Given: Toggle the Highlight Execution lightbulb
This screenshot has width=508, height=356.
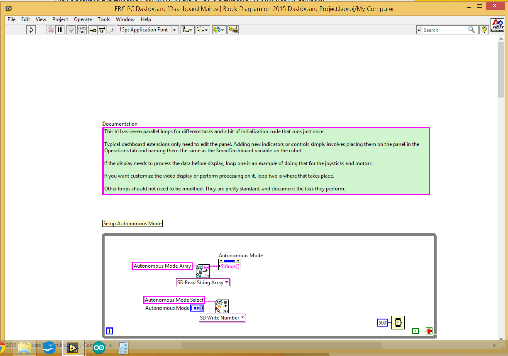Looking at the screenshot, I should pyautogui.click(x=71, y=30).
